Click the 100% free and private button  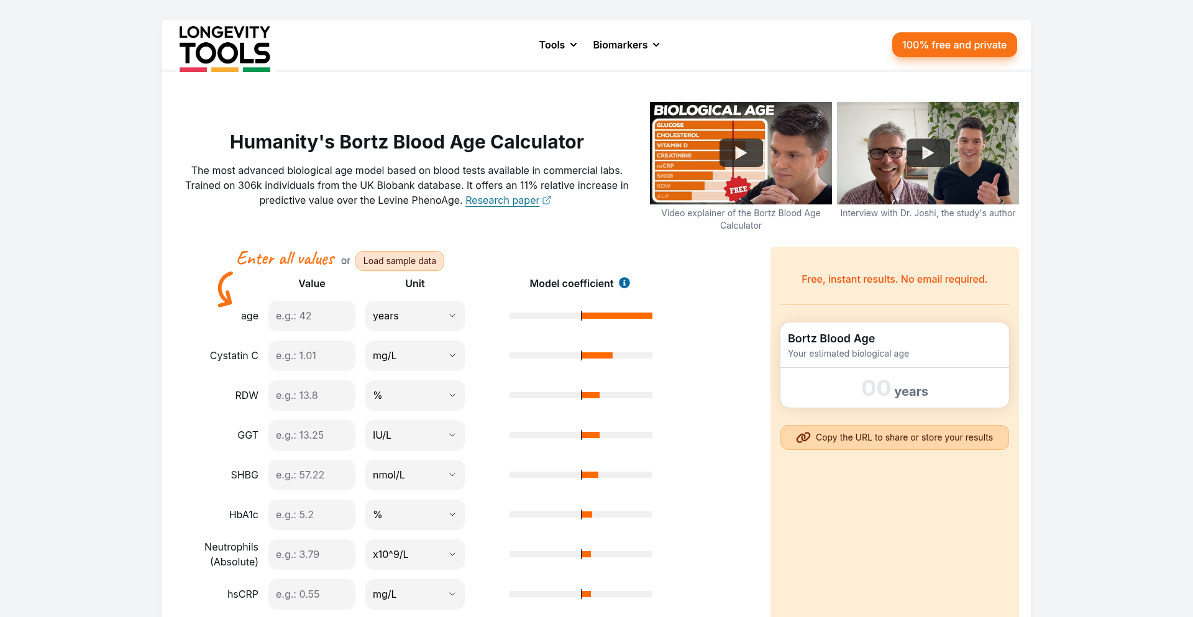point(954,45)
